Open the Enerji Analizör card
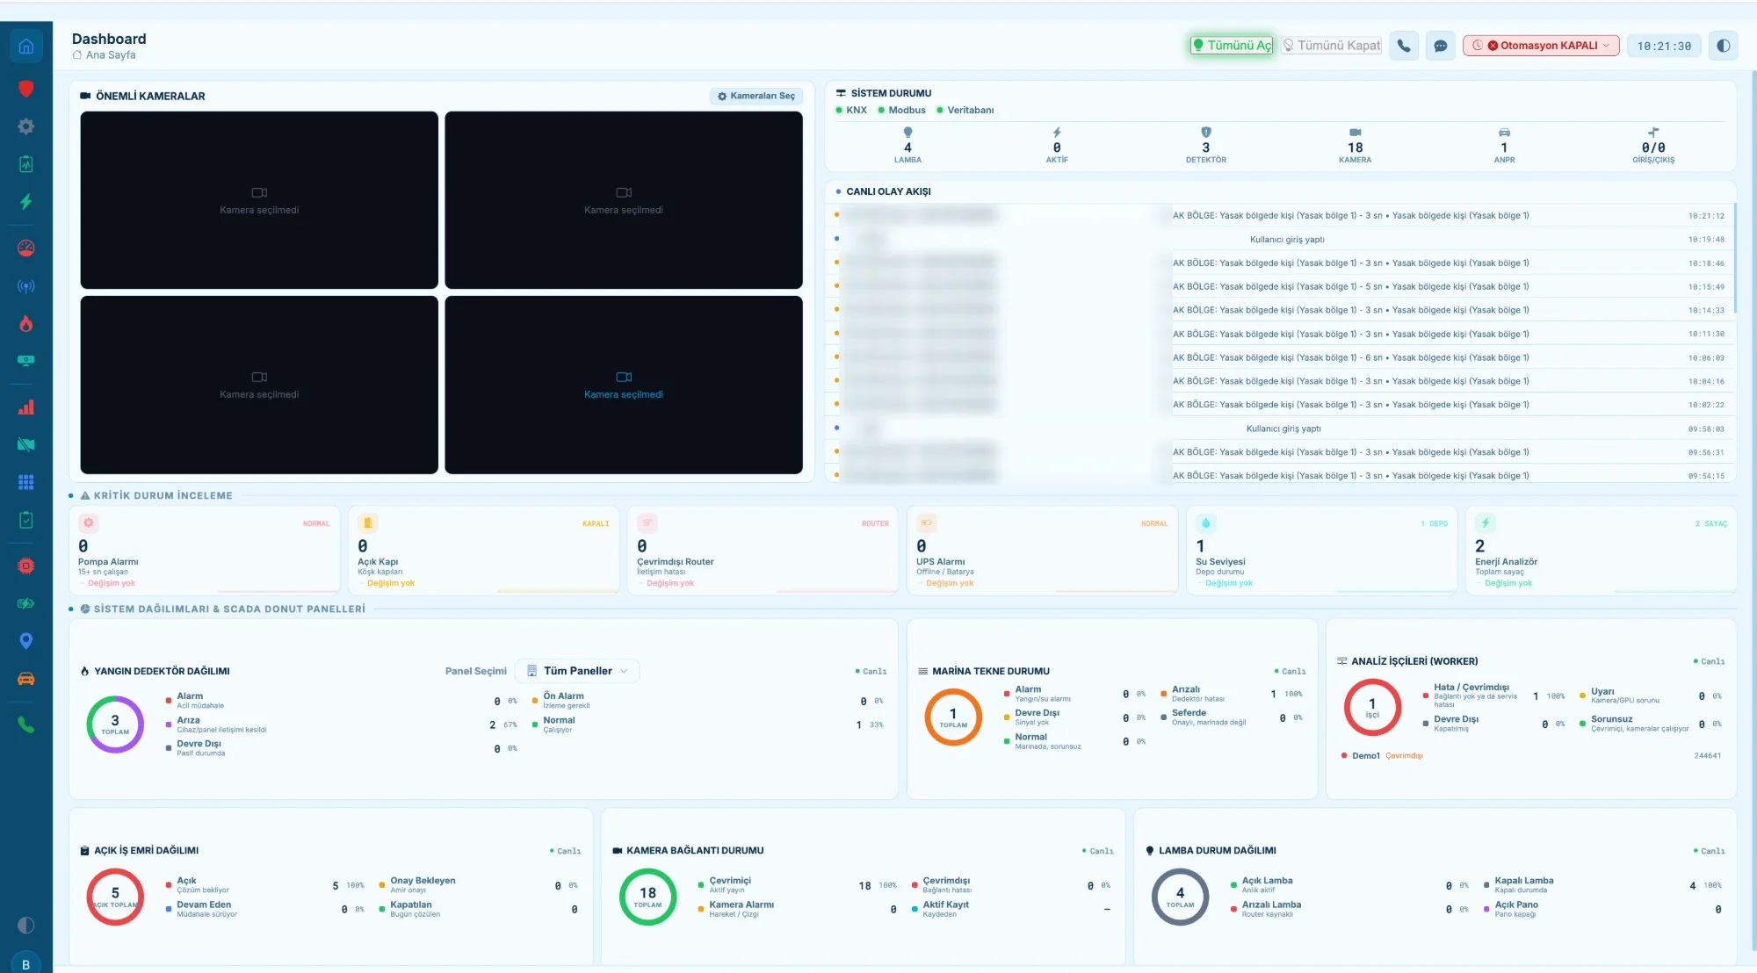This screenshot has width=1757, height=973. [1602, 551]
